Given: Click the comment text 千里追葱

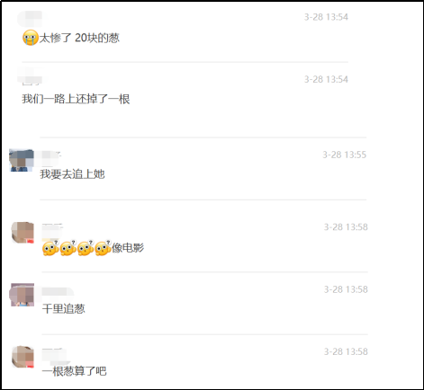Looking at the screenshot, I should coord(63,309).
